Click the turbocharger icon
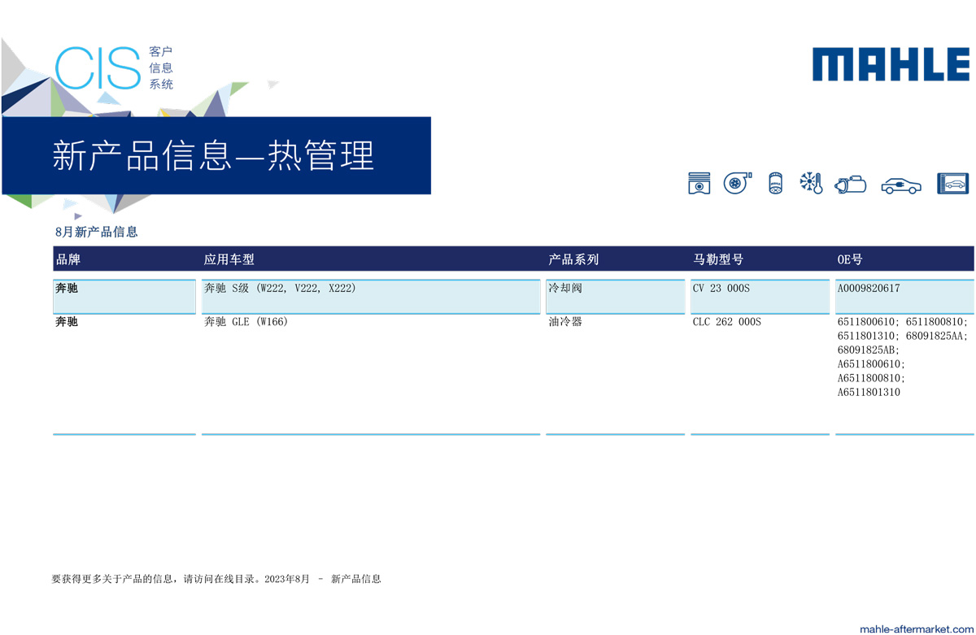Viewport: 976px width, 635px height. [738, 183]
